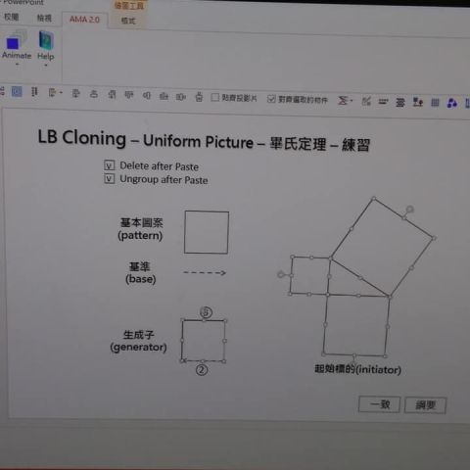Open the 校閱 ribbon tab

(x=11, y=17)
